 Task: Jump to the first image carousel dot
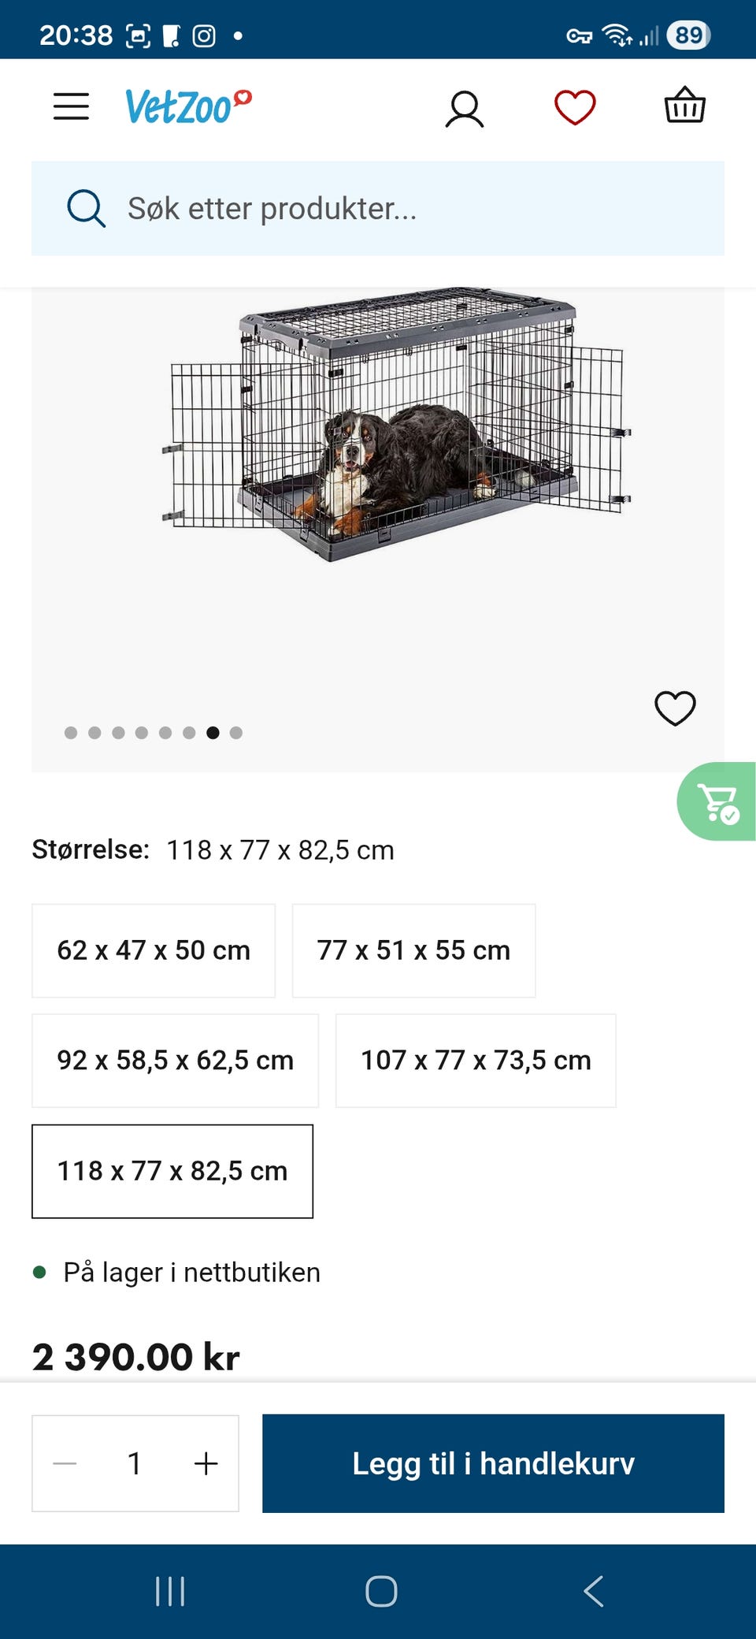(x=71, y=733)
